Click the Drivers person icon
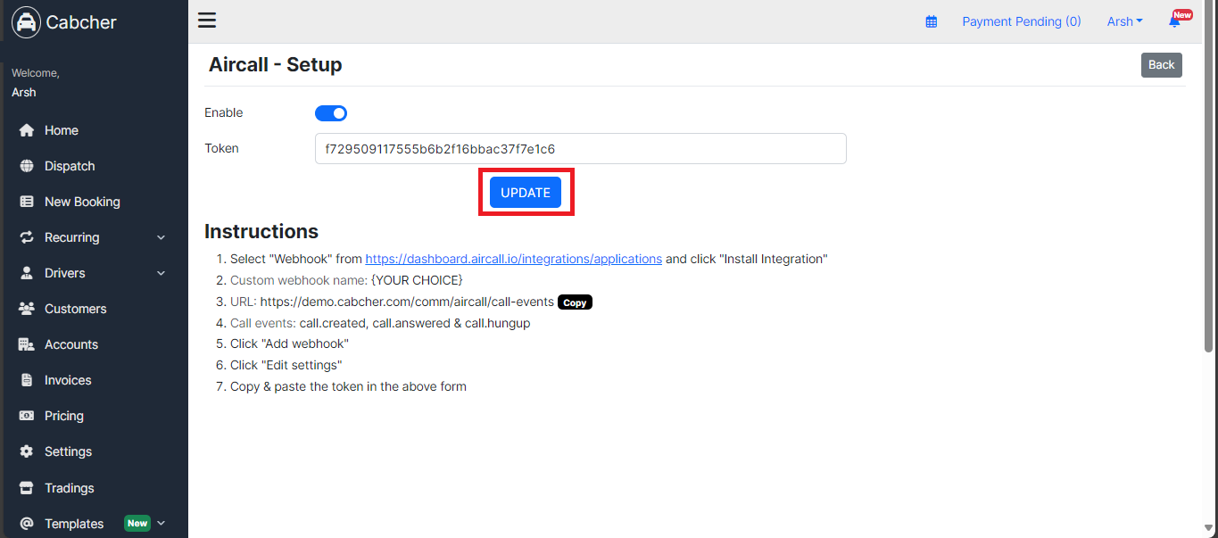 pos(27,273)
